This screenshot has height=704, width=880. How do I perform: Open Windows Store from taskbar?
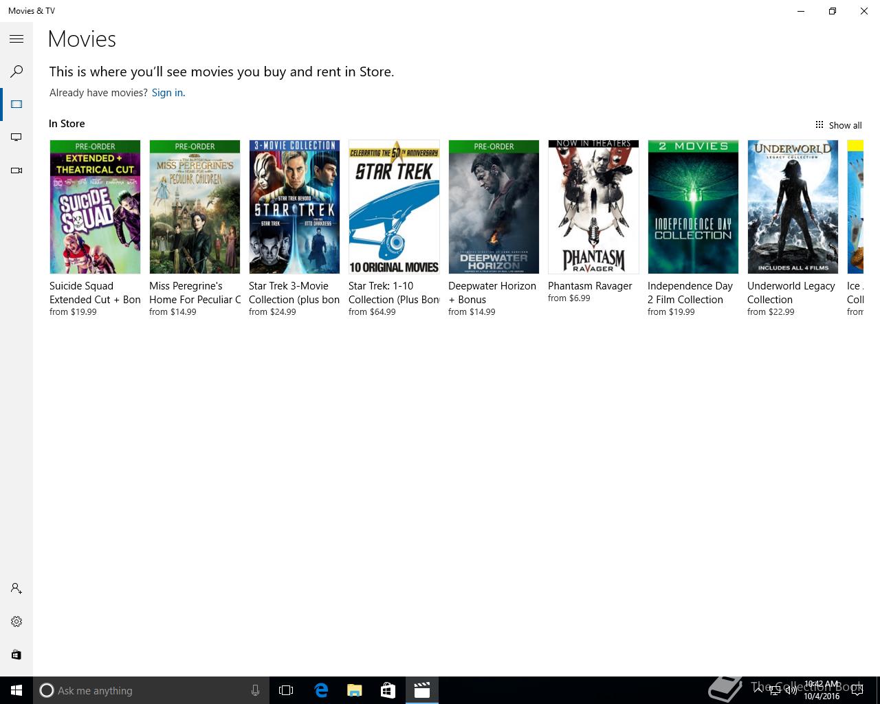click(388, 690)
